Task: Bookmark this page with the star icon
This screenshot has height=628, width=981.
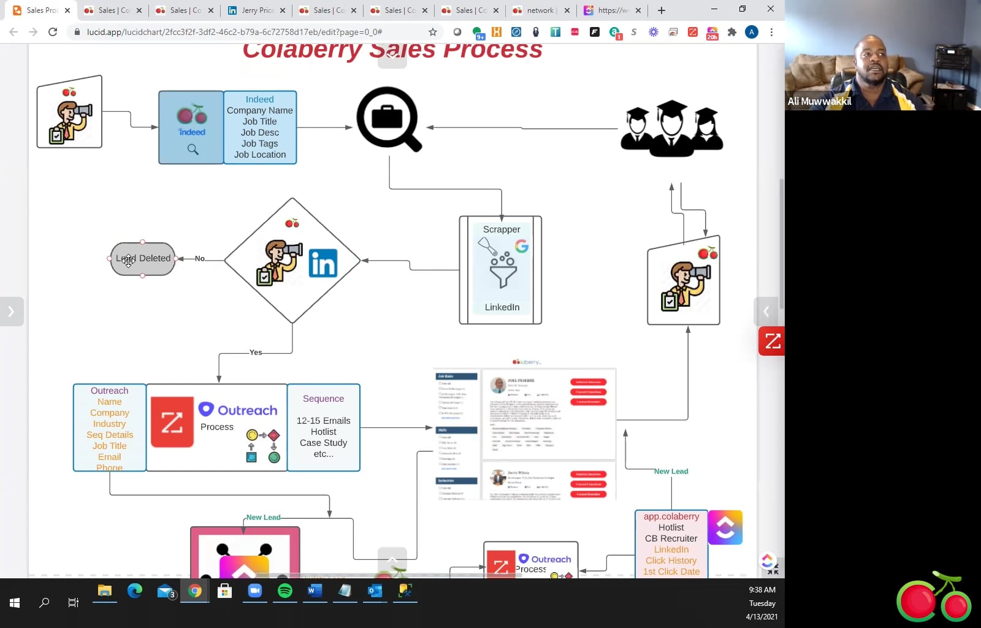Action: point(433,32)
